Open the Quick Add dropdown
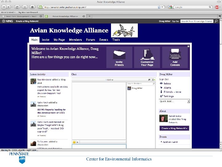The width and height of the screenshot is (222, 167). click(x=175, y=101)
